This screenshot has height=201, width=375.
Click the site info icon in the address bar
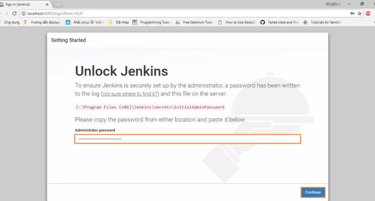click(x=24, y=13)
